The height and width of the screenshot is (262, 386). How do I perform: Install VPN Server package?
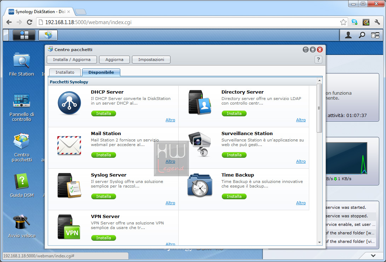click(104, 238)
